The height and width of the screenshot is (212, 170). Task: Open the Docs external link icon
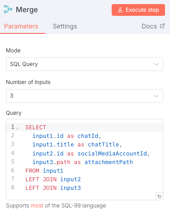[x=162, y=26]
